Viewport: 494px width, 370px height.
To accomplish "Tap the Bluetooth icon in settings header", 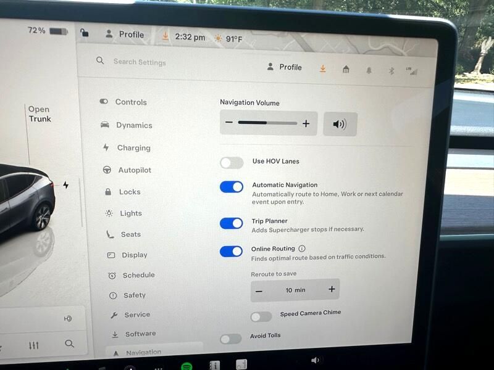I will pyautogui.click(x=391, y=70).
